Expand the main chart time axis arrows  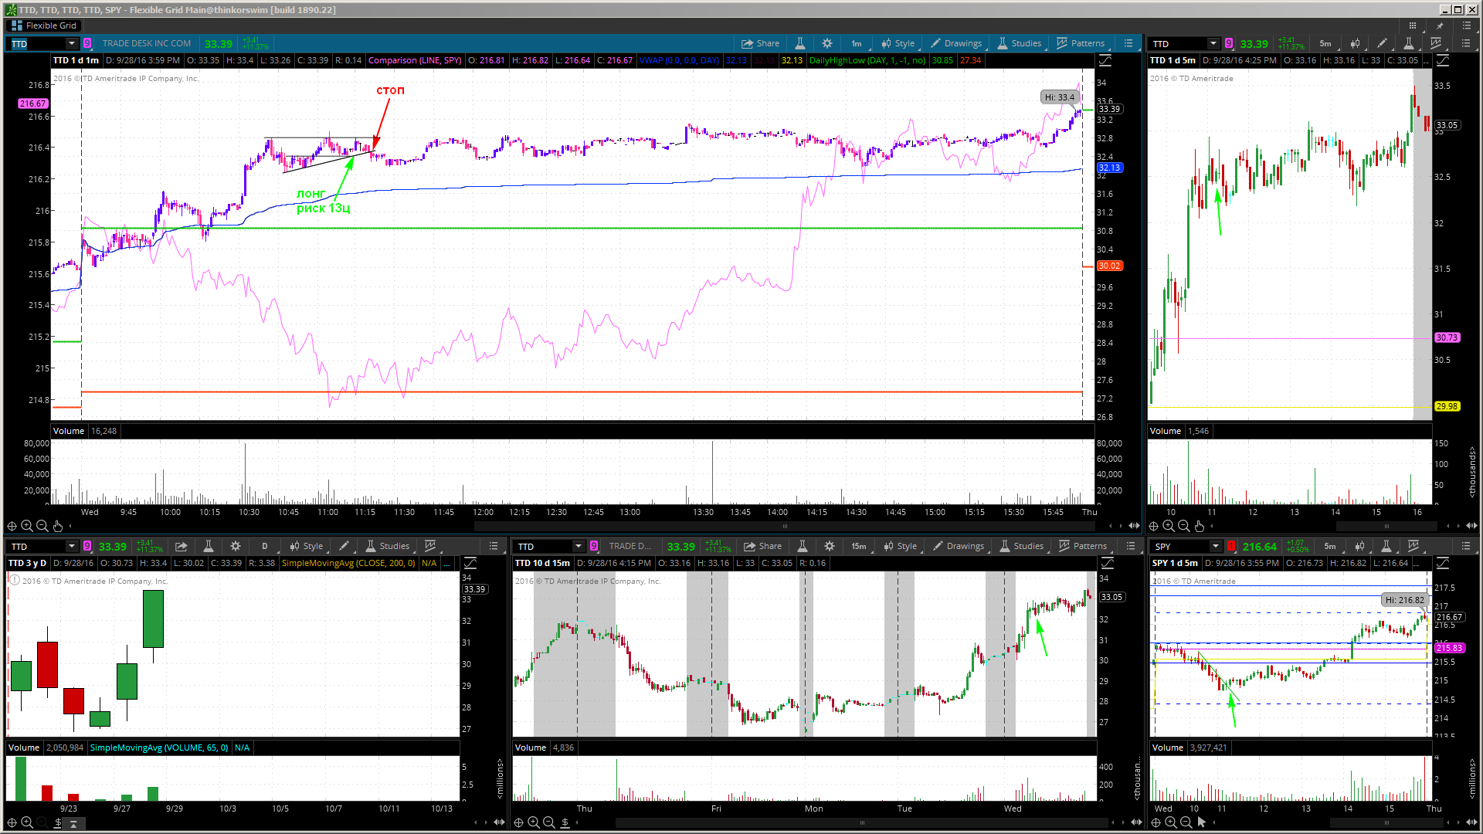[x=1134, y=526]
